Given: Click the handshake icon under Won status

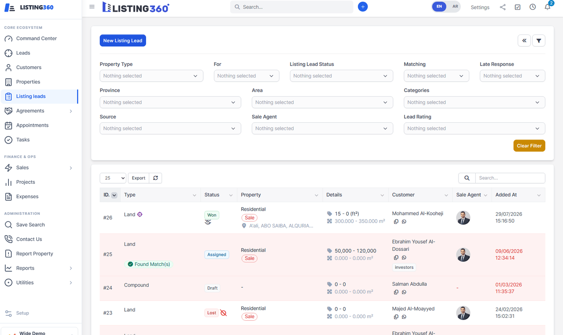Looking at the screenshot, I should (208, 222).
